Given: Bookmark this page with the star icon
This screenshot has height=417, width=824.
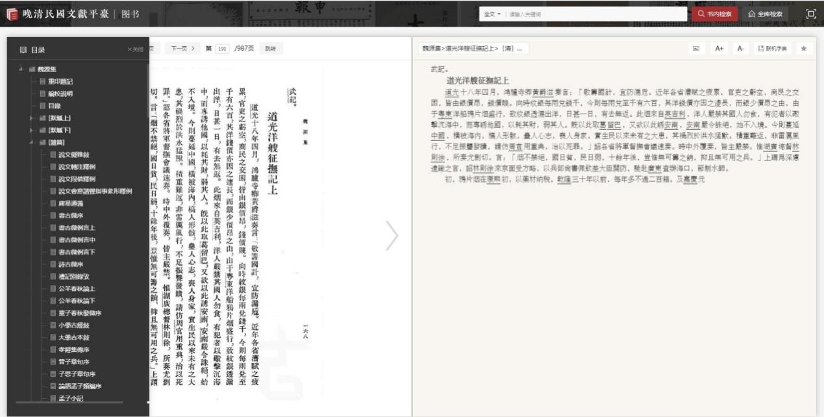Looking at the screenshot, I should click(x=803, y=49).
